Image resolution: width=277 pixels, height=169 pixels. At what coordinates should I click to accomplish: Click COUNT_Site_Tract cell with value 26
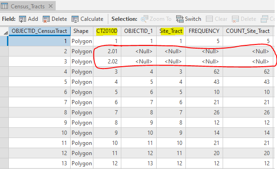tap(248, 113)
